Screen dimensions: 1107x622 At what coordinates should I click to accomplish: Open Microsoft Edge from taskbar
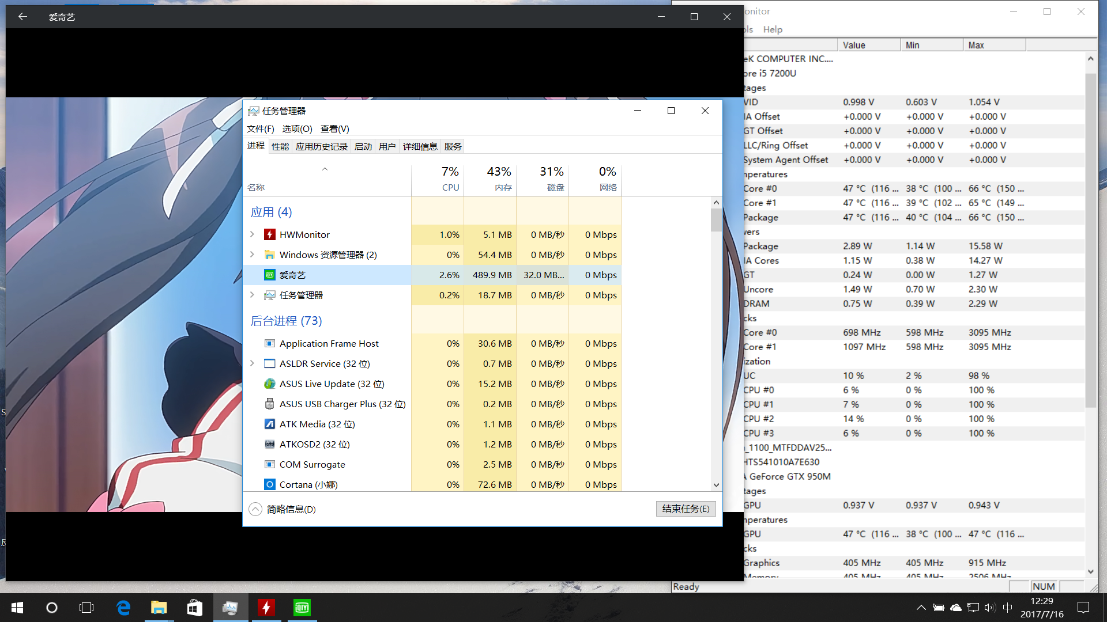point(123,608)
